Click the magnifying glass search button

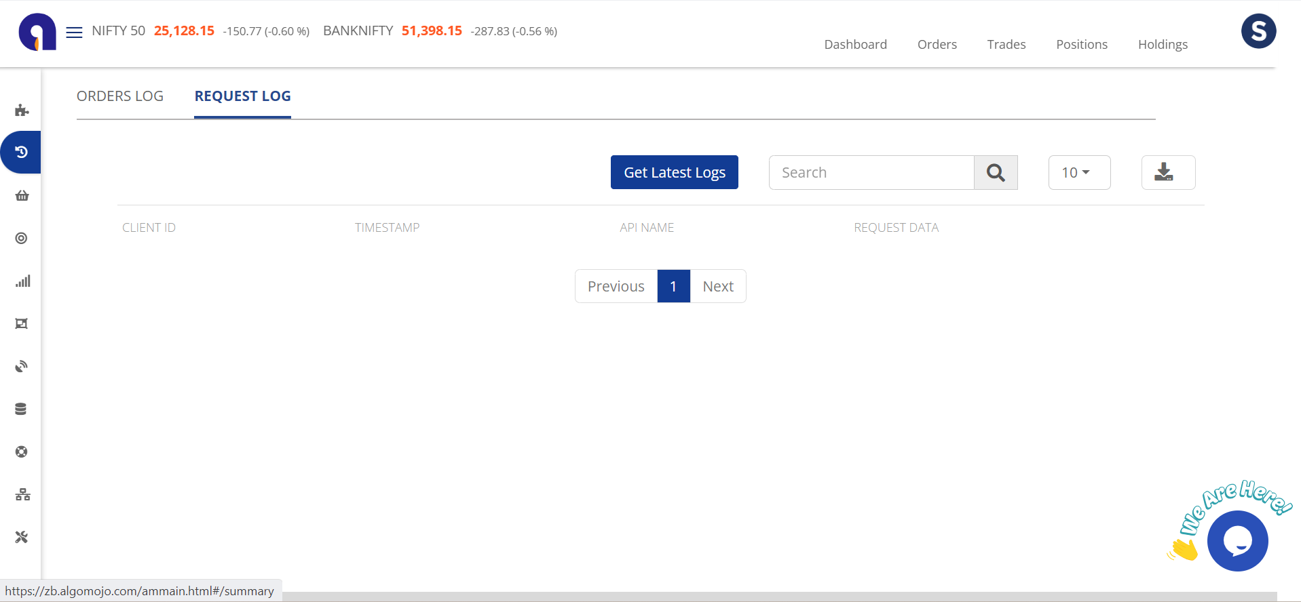coord(995,172)
